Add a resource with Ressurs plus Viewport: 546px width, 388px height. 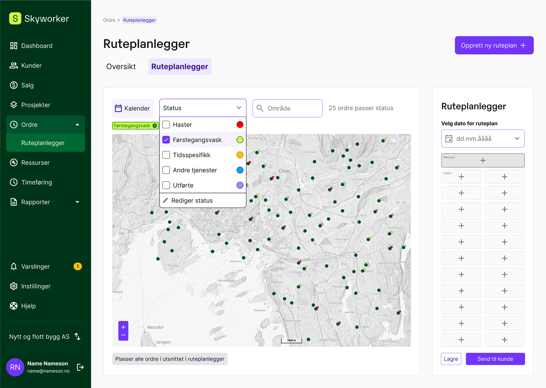pos(483,160)
